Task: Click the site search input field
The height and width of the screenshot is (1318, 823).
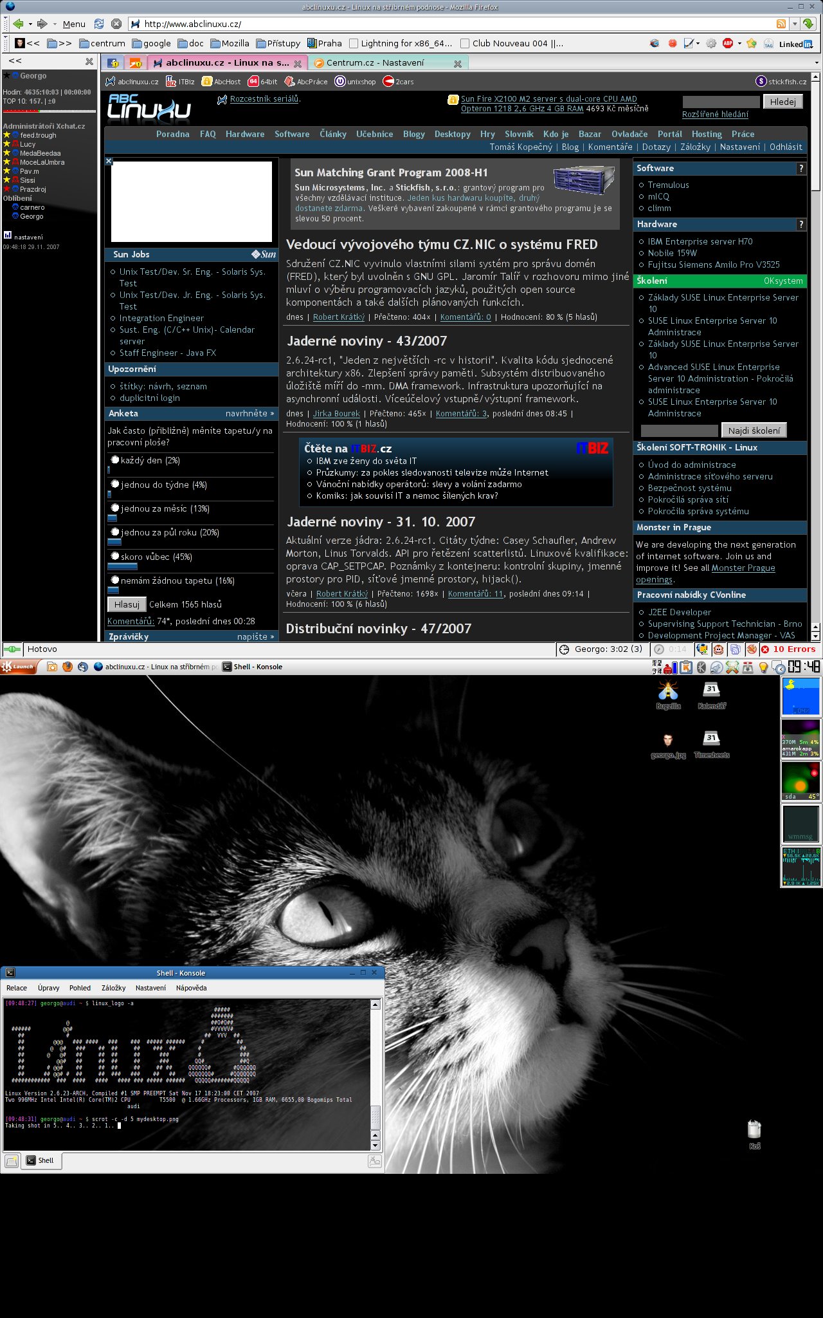Action: 721,102
